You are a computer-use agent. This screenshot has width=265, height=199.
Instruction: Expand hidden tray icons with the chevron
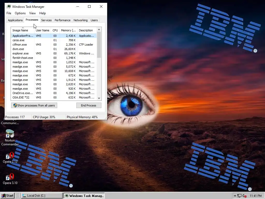point(235,196)
